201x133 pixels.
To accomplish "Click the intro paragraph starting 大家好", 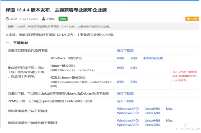I will tap(60, 35).
